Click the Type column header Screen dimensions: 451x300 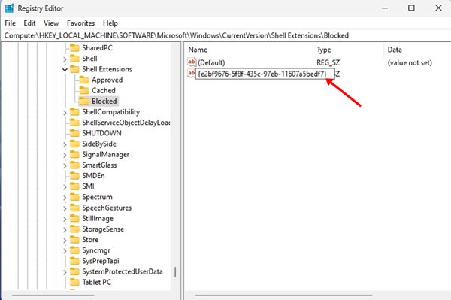pos(348,50)
